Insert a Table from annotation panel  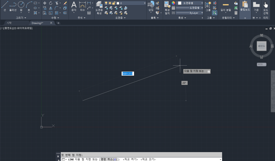click(x=89, y=13)
